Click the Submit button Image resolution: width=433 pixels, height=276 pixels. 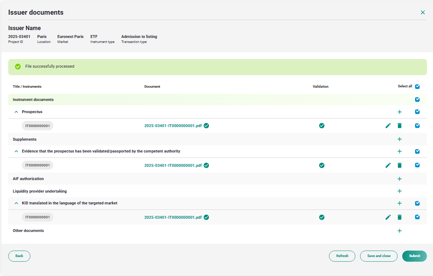click(x=414, y=256)
